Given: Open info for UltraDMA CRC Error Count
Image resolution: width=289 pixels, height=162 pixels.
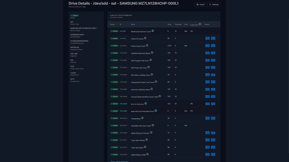Looking at the screenshot, I should (x=153, y=125).
